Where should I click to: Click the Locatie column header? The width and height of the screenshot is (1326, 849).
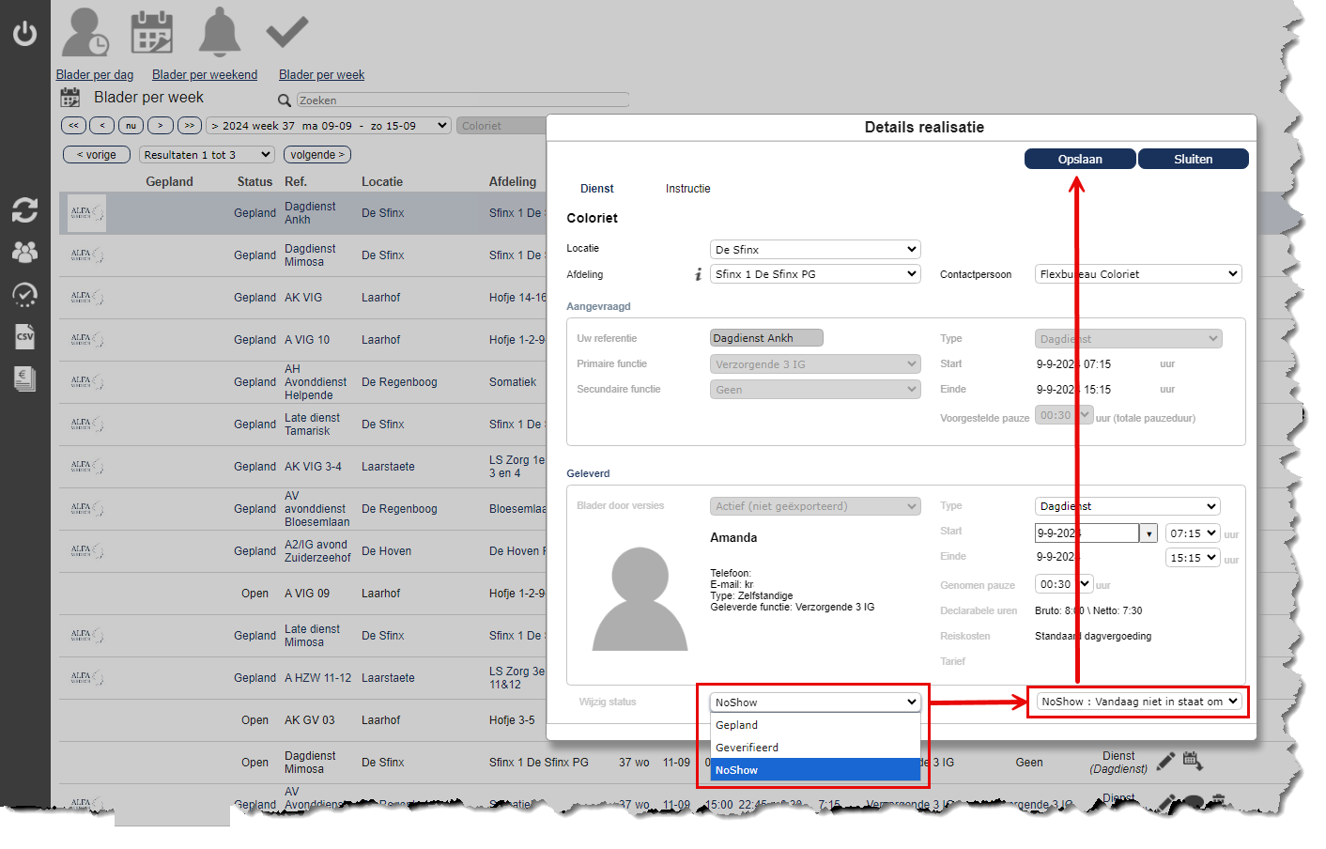382,182
